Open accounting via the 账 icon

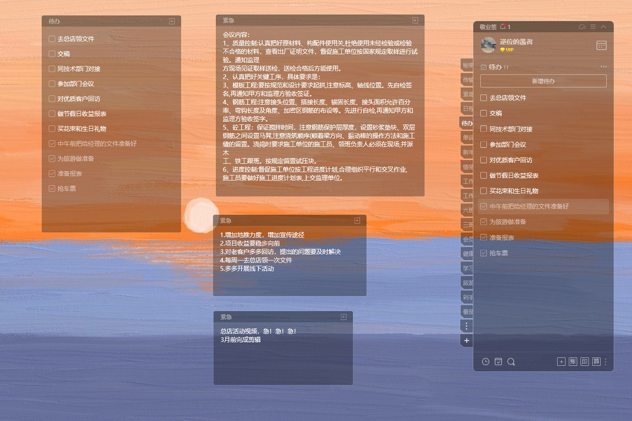coord(573,362)
